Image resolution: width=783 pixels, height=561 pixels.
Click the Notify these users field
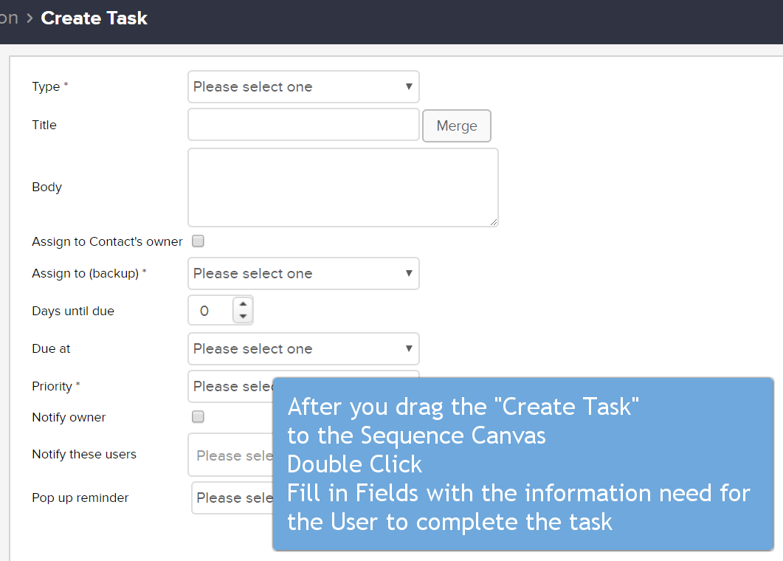pos(230,455)
